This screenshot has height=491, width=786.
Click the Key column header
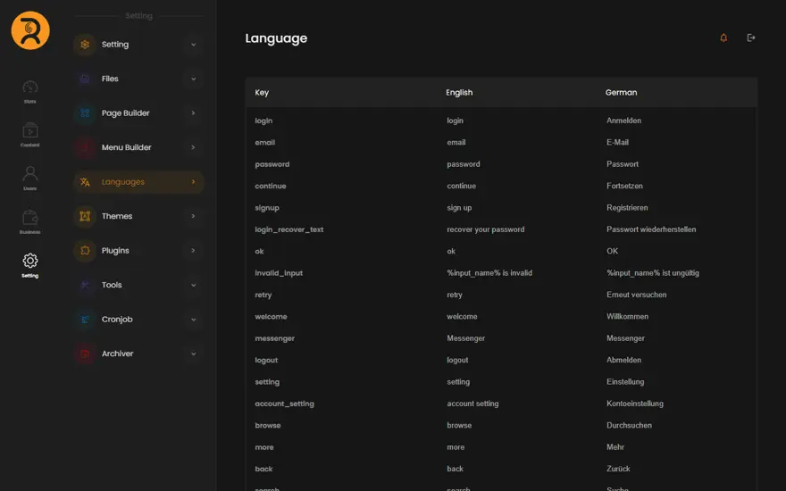pos(262,93)
